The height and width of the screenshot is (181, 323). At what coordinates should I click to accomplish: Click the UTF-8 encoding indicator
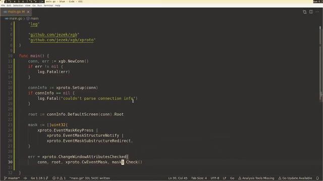point(215,178)
